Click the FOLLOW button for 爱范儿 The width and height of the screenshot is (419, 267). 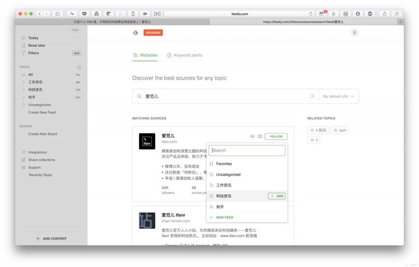pyautogui.click(x=276, y=137)
